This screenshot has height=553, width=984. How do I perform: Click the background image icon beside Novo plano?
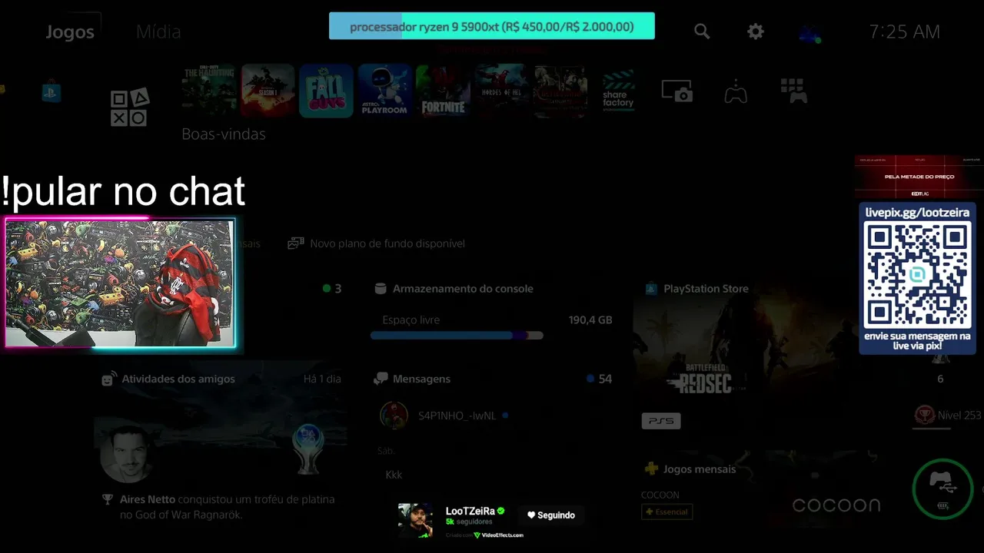[x=296, y=243]
